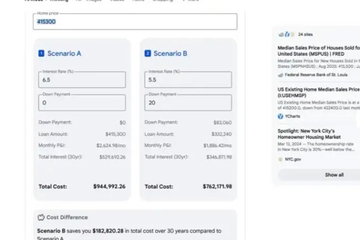Click the NYC.gov favicon

click(280, 159)
